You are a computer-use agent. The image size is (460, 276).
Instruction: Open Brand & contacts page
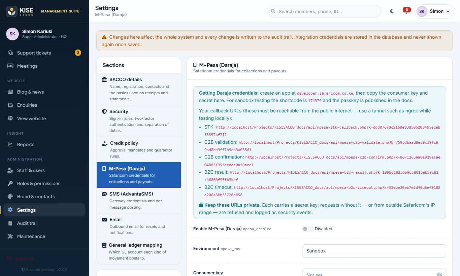44,197
